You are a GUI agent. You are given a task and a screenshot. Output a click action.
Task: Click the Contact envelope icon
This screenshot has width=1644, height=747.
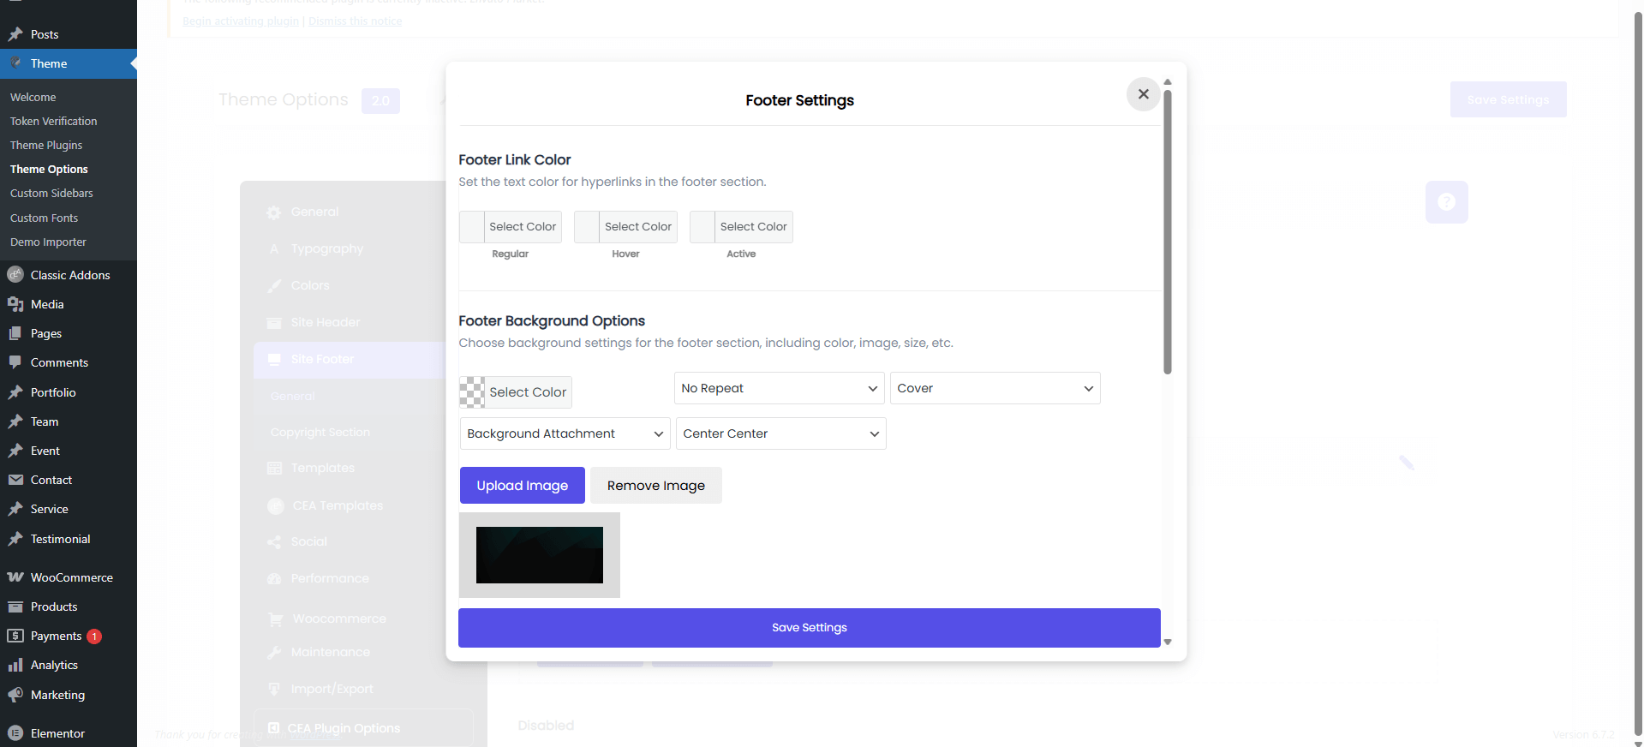[15, 480]
